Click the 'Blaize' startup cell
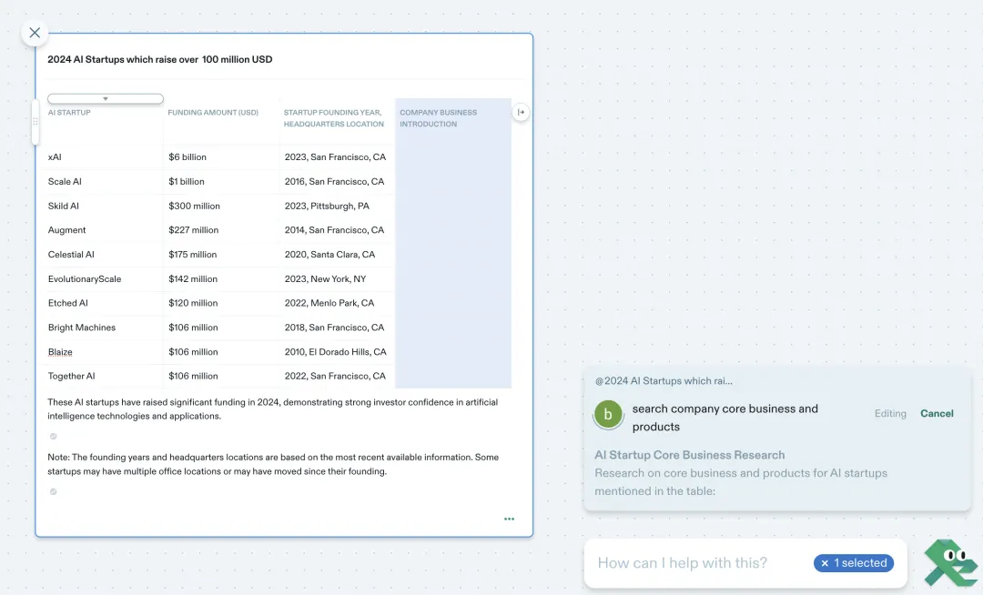The image size is (983, 595). (105, 352)
